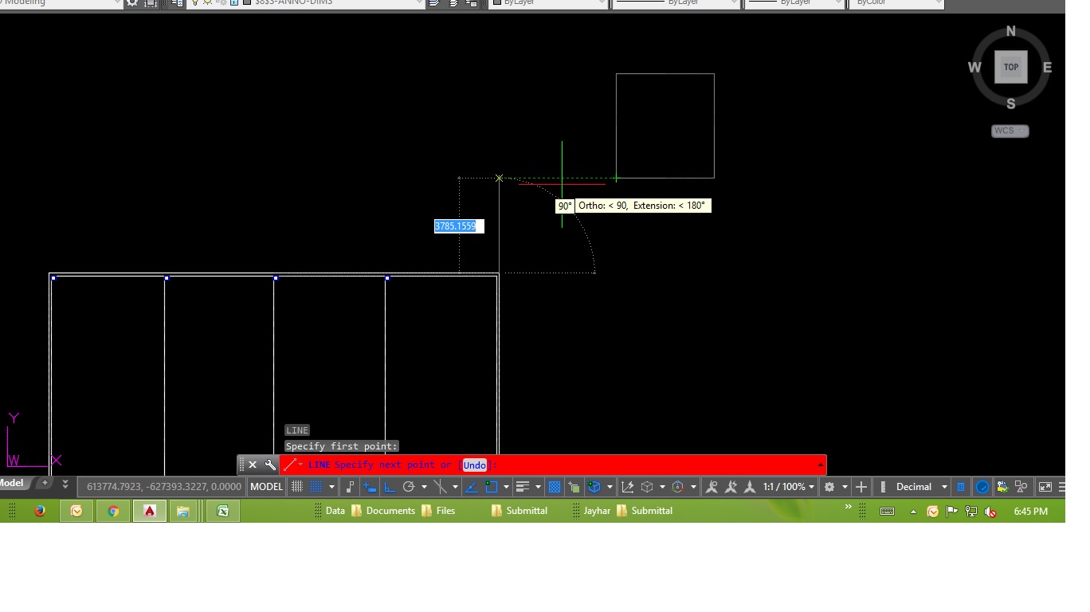The image size is (1090, 612).
Task: Open the WCS coordinate system dropdown
Action: click(1010, 131)
